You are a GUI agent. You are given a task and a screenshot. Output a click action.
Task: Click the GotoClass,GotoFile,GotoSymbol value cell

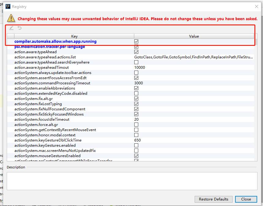[x=193, y=57]
